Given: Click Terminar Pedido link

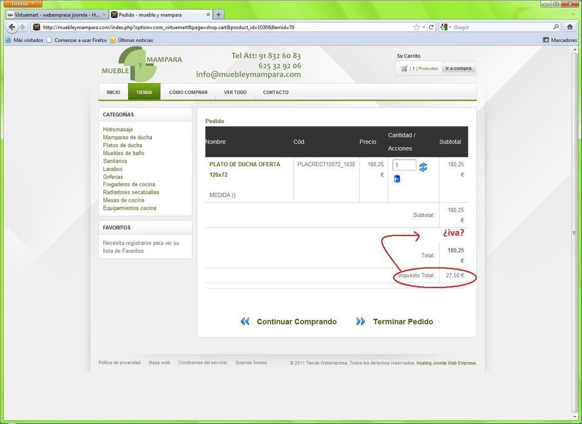Looking at the screenshot, I should point(403,321).
